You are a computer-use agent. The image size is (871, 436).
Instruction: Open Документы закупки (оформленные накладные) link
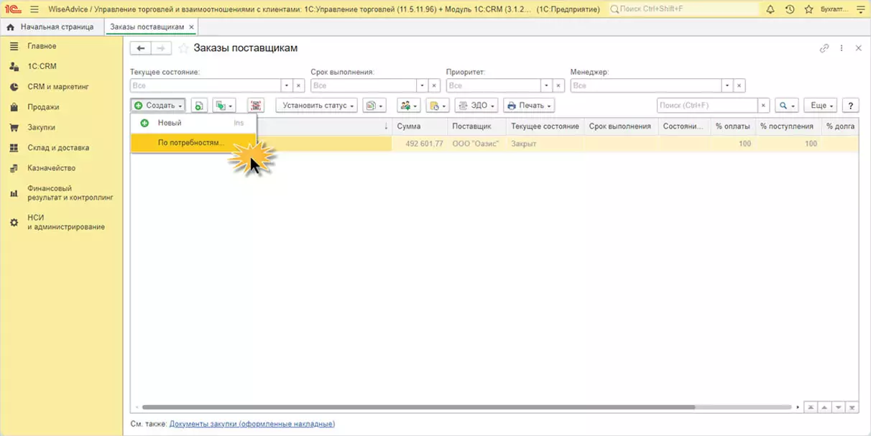[252, 424]
